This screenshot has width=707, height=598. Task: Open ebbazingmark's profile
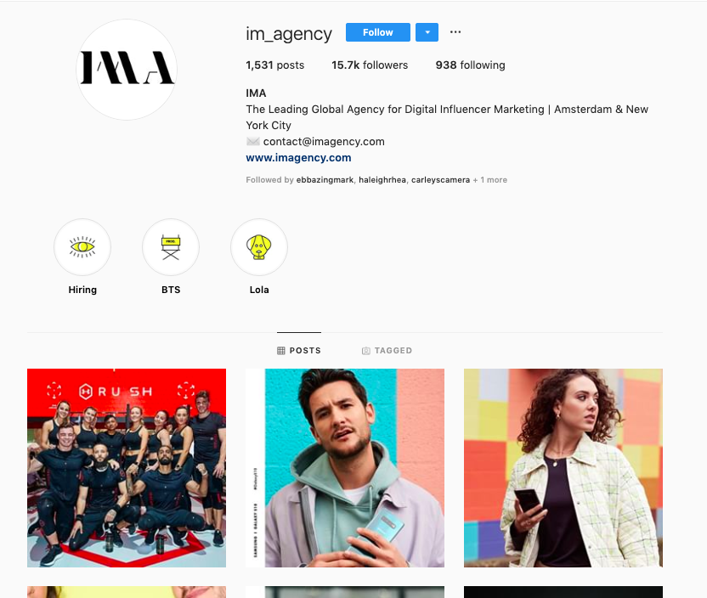pos(325,180)
